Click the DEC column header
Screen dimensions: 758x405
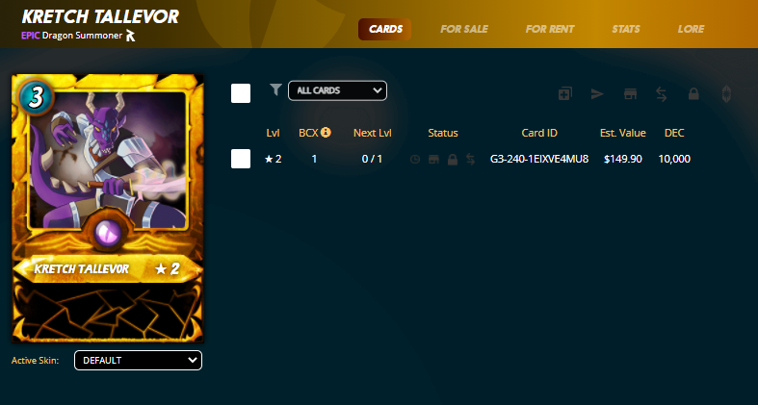674,133
